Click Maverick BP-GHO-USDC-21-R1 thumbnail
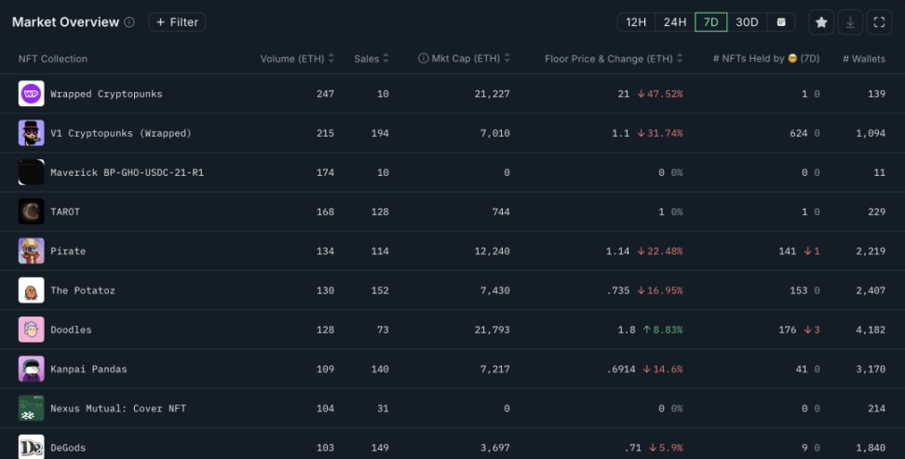The image size is (905, 459). coord(31,172)
